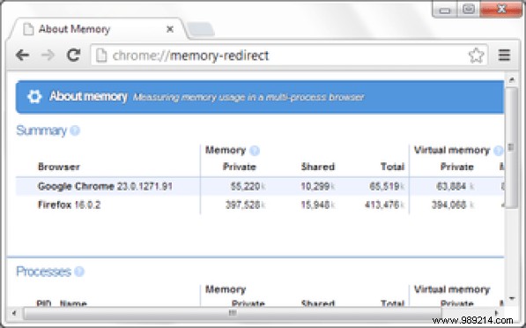Click Firefox's private memory value 397,528k
The image size is (526, 328).
245,205
